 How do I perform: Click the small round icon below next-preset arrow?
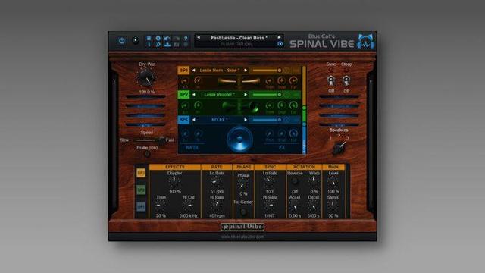coord(280,44)
